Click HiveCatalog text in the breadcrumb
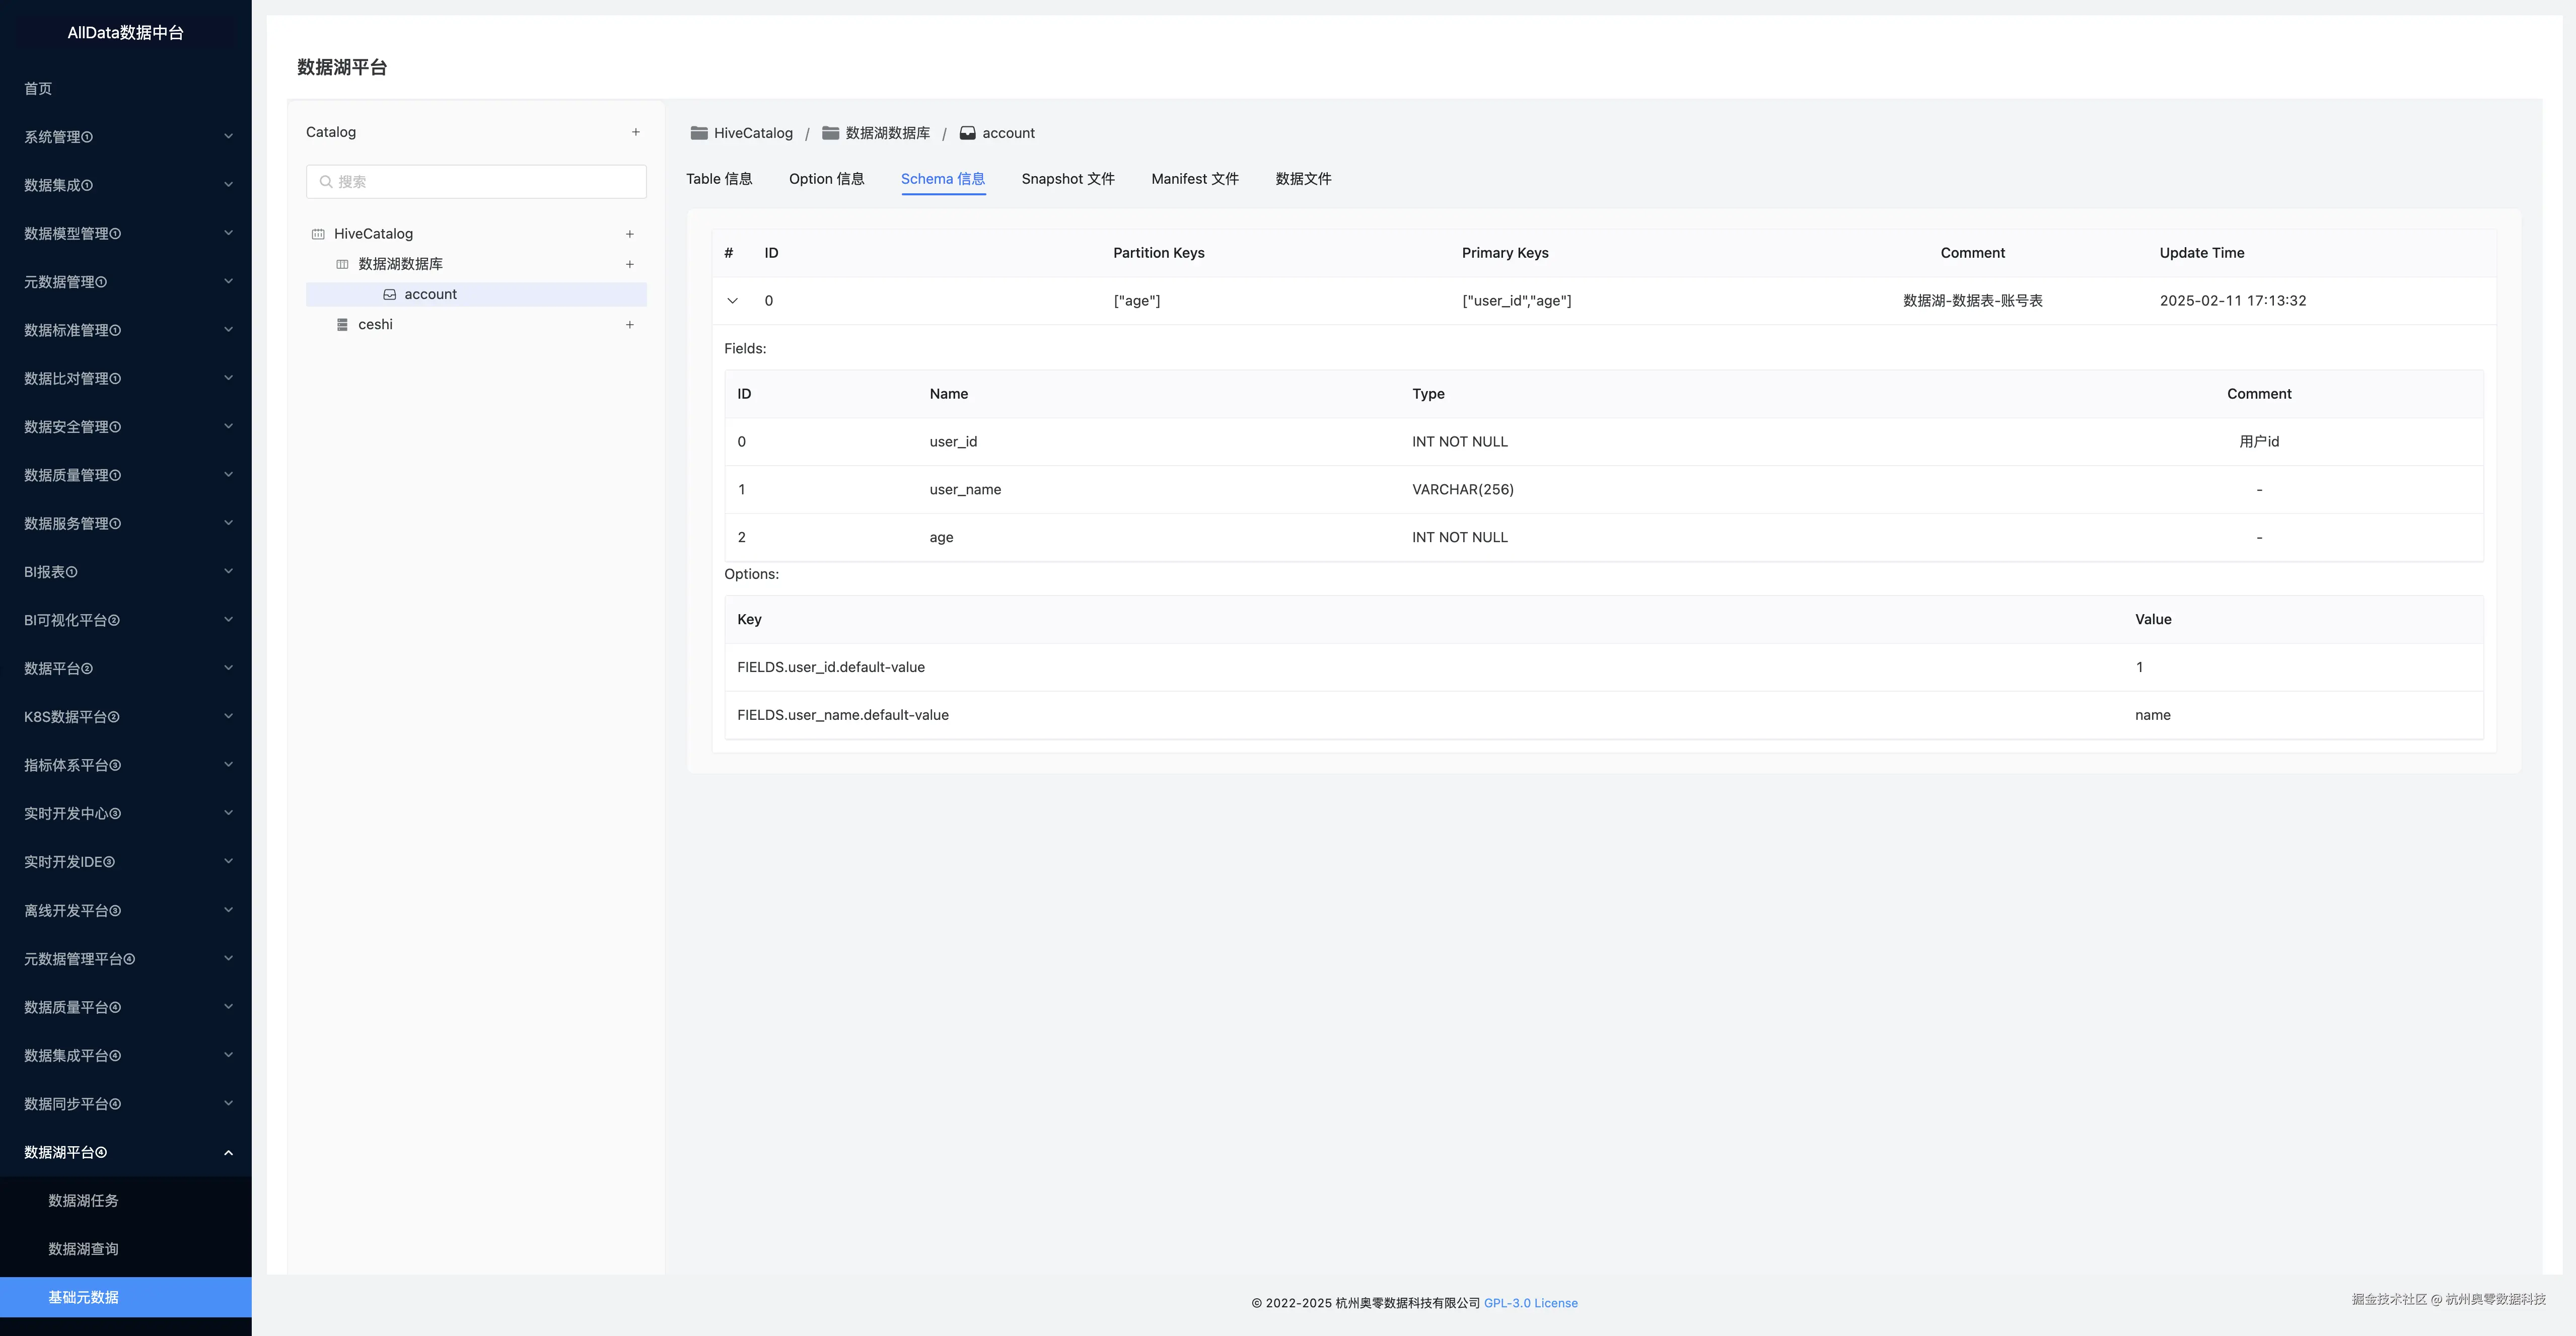 click(753, 133)
